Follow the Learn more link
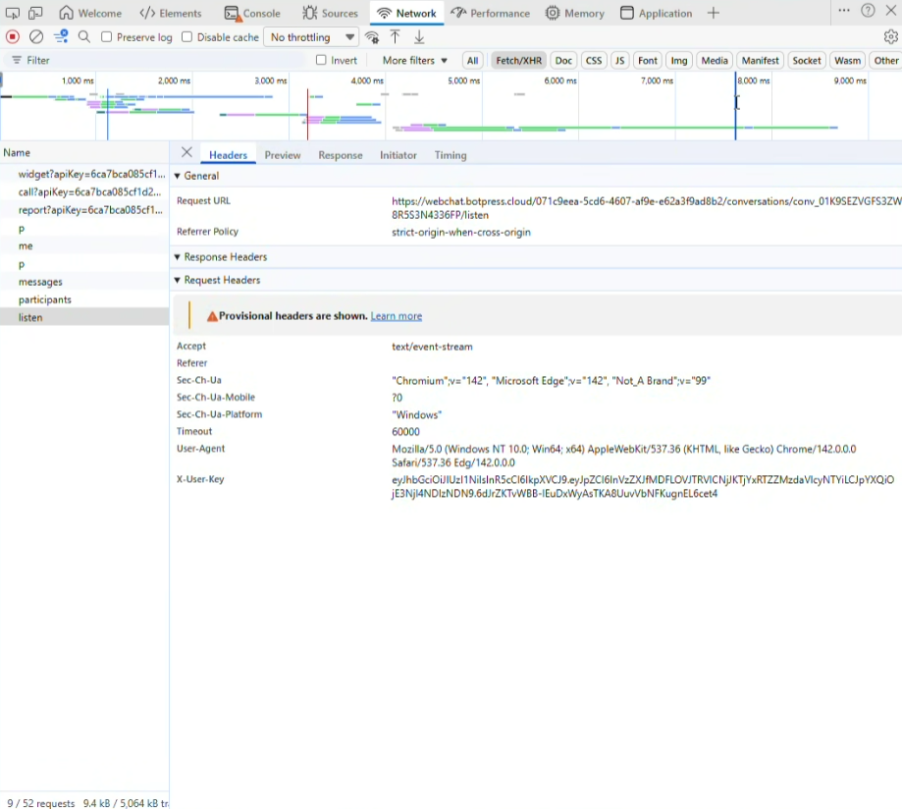Screen dimensions: 902x809 pos(396,316)
